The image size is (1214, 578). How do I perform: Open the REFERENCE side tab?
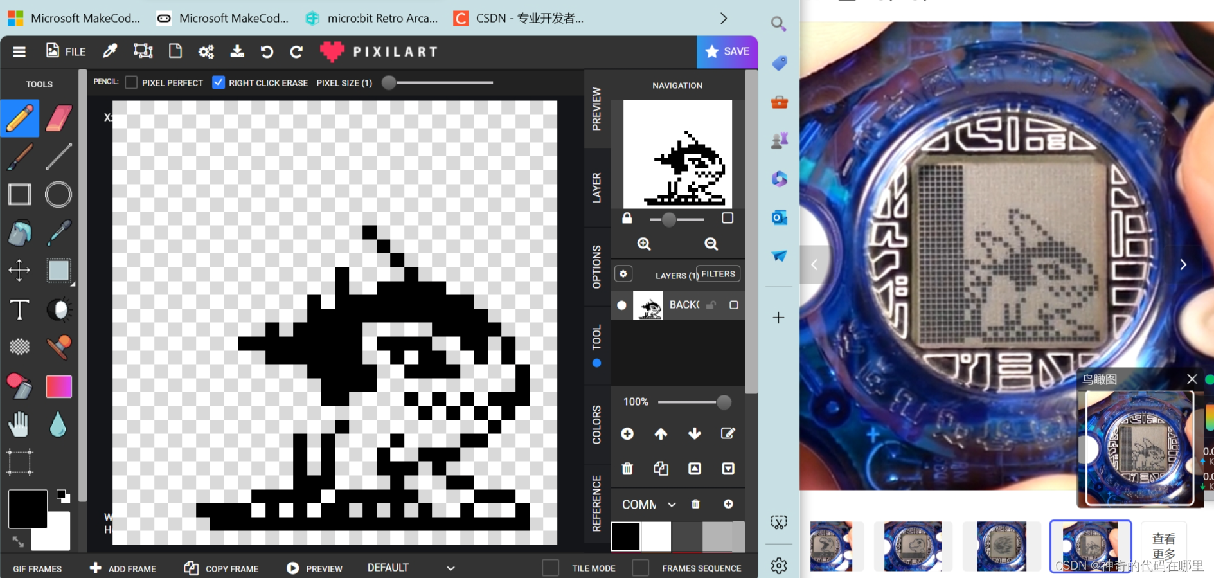[x=596, y=503]
